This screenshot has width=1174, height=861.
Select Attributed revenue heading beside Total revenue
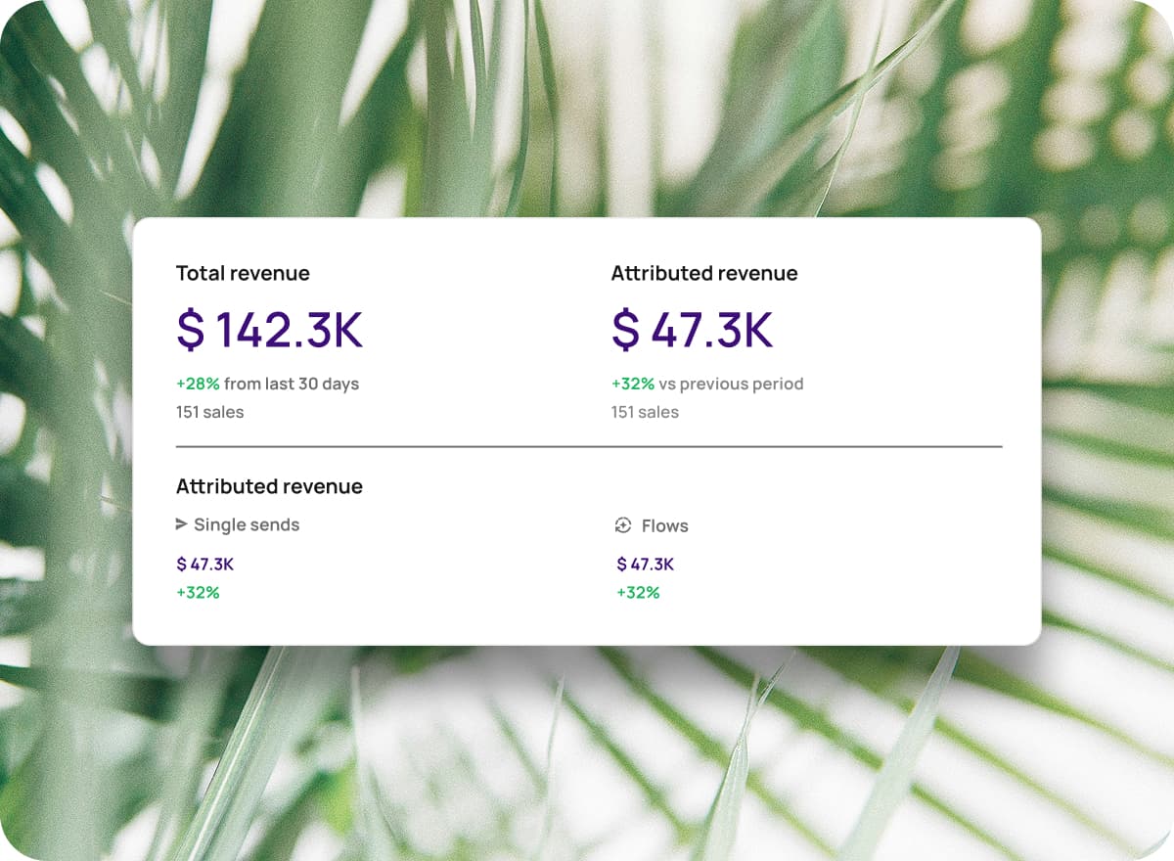pyautogui.click(x=704, y=274)
